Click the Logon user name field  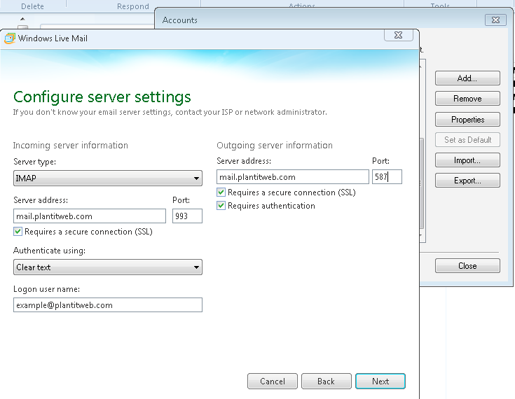(x=108, y=305)
